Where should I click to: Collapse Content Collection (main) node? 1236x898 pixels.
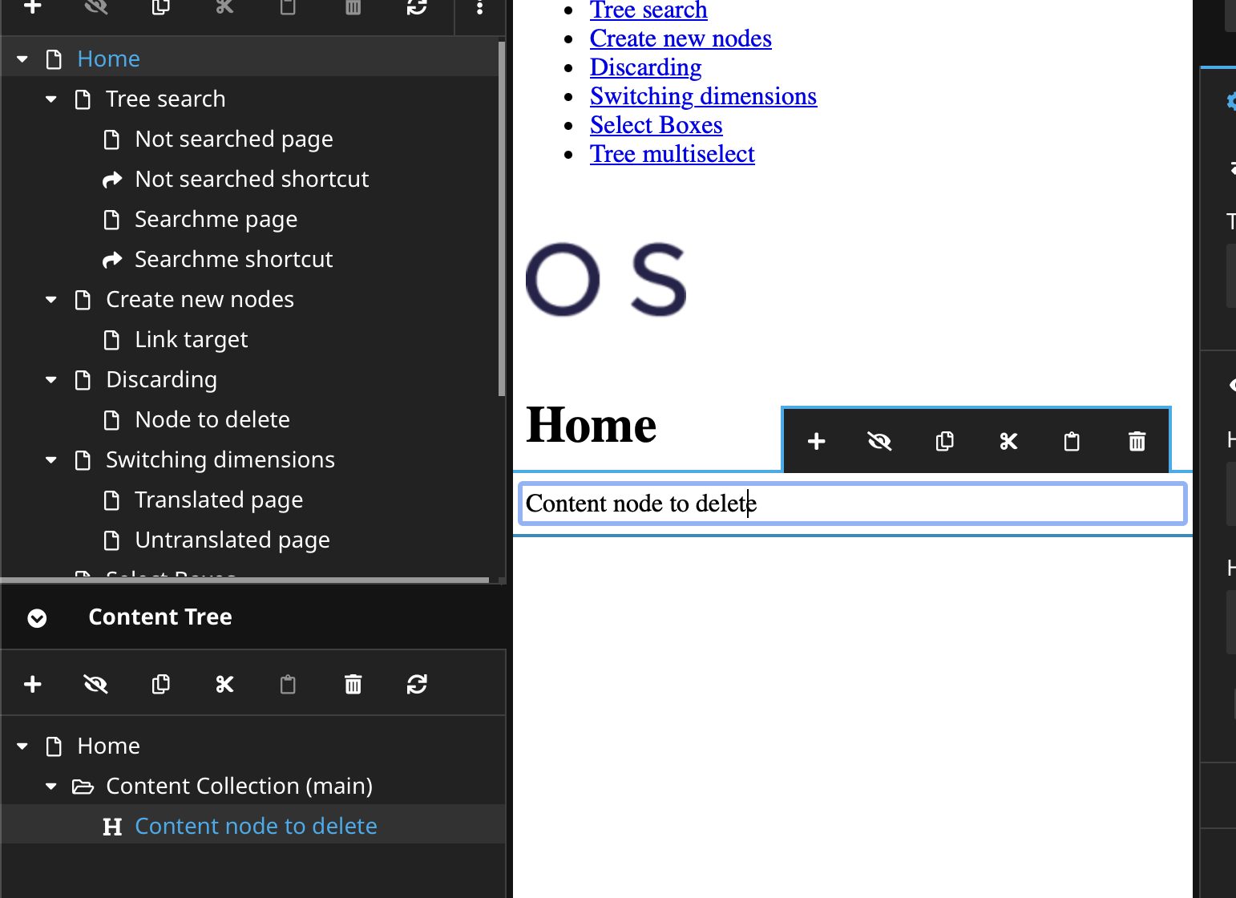tap(51, 787)
